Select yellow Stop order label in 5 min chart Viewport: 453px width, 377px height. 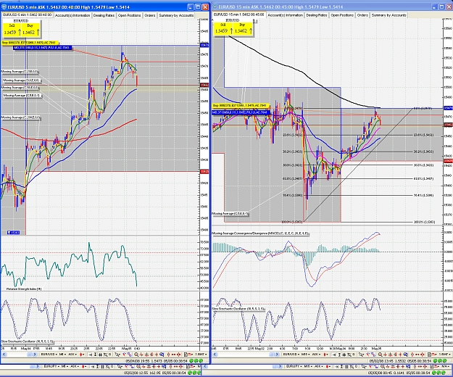tap(30, 43)
